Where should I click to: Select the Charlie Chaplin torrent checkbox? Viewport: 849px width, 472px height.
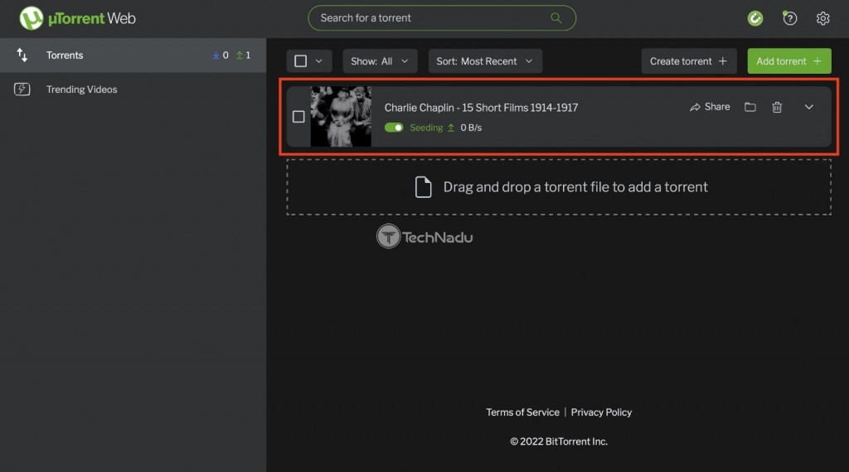point(298,117)
